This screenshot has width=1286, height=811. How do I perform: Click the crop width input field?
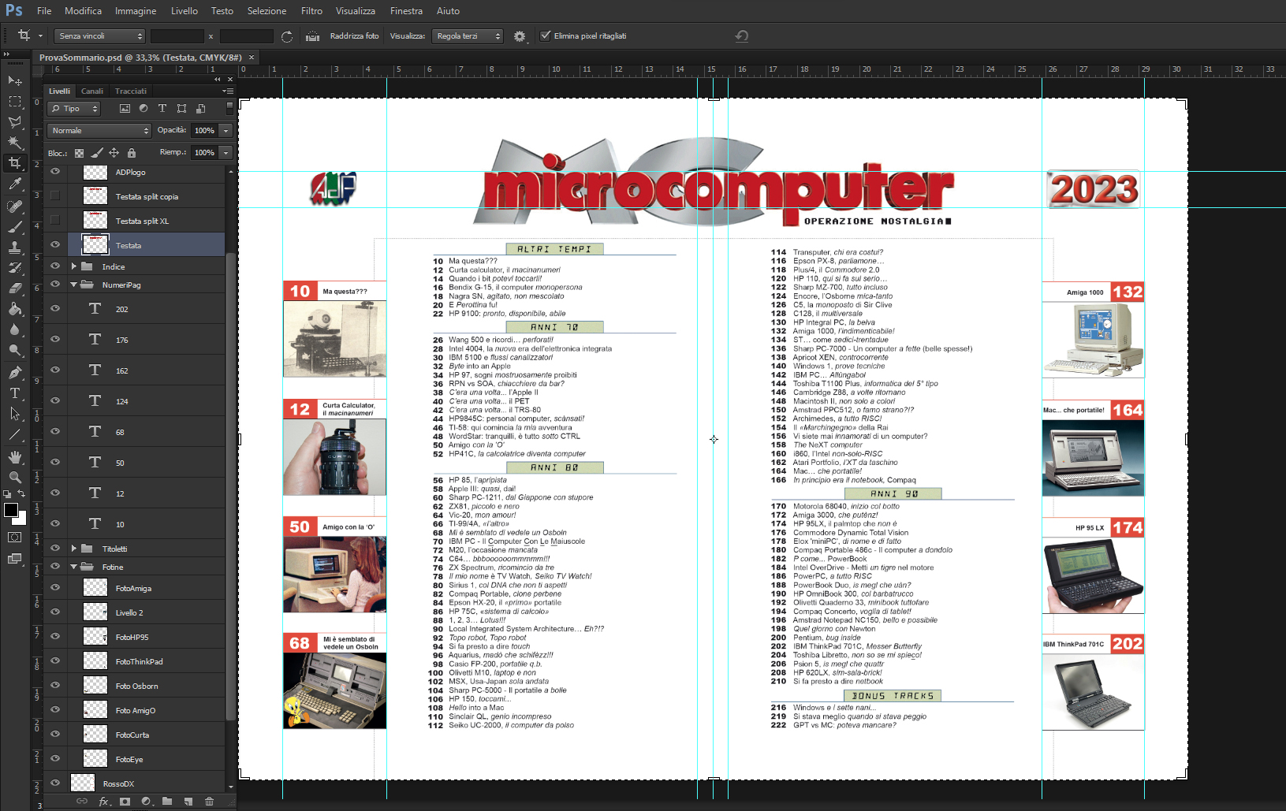click(x=177, y=36)
